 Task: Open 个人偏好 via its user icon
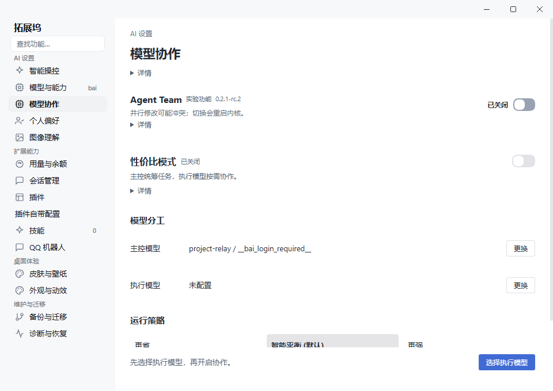[20, 121]
